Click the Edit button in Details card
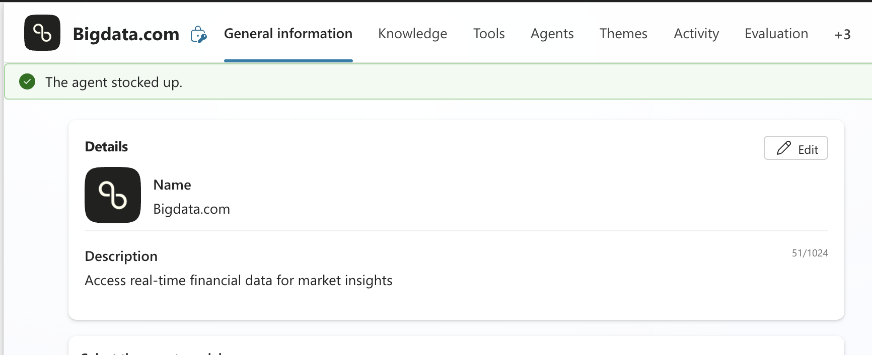The width and height of the screenshot is (872, 355). coord(795,148)
